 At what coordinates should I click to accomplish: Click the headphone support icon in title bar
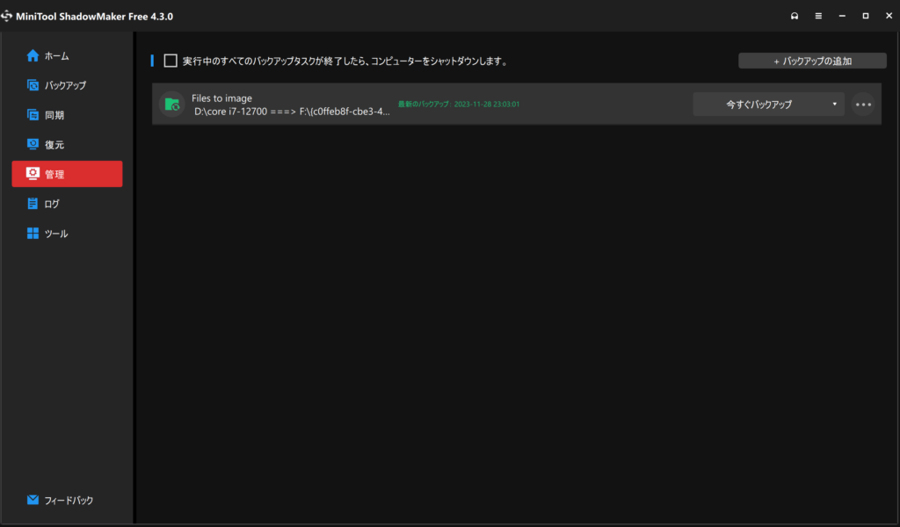(795, 16)
